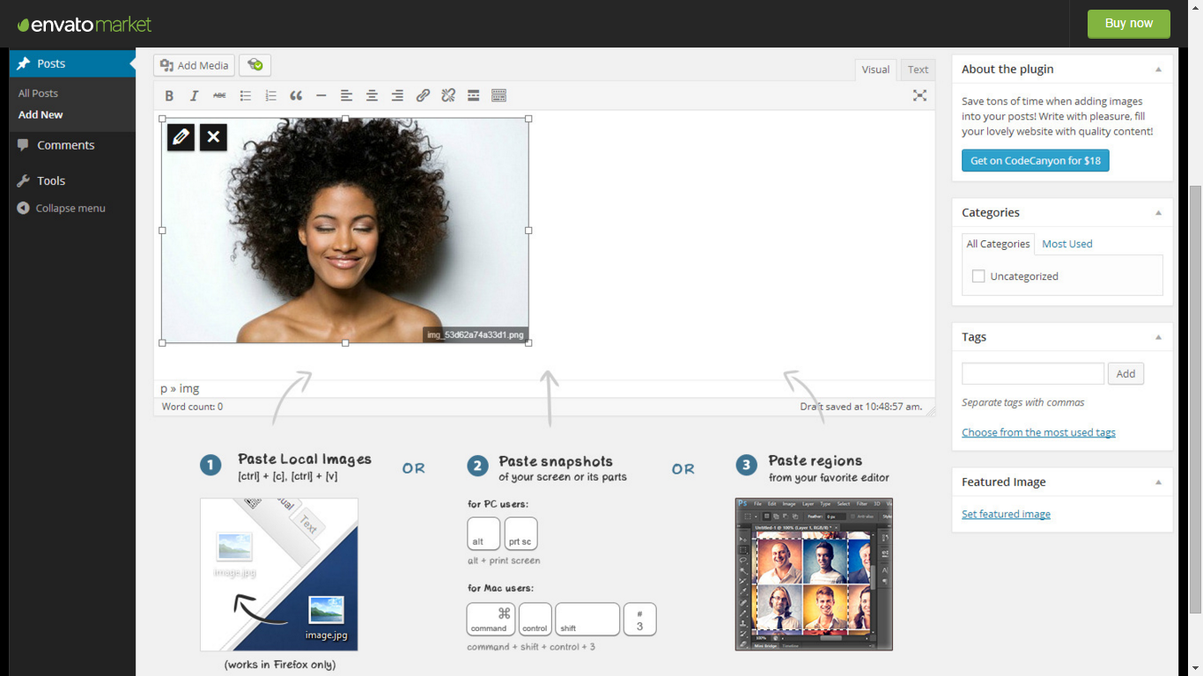Toggle bold formatting in editor toolbar
This screenshot has width=1203, height=676.
click(x=169, y=96)
